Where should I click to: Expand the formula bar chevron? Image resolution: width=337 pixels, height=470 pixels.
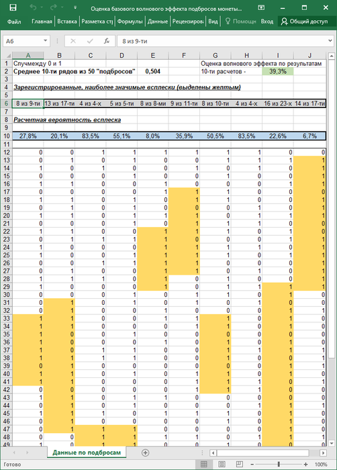330,41
